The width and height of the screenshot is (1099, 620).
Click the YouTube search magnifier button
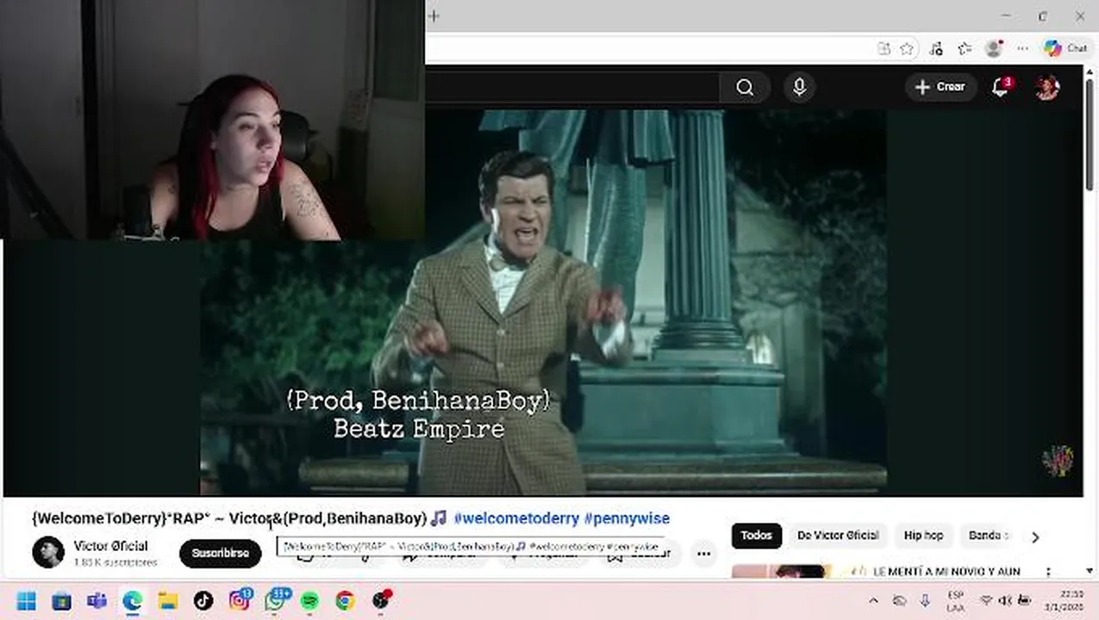click(x=745, y=87)
